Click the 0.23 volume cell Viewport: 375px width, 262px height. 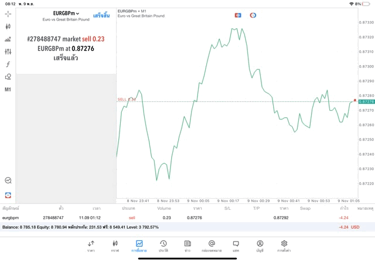point(166,217)
